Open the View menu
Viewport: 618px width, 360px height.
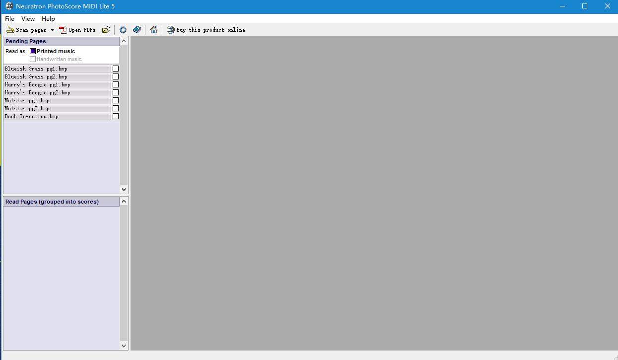click(28, 18)
